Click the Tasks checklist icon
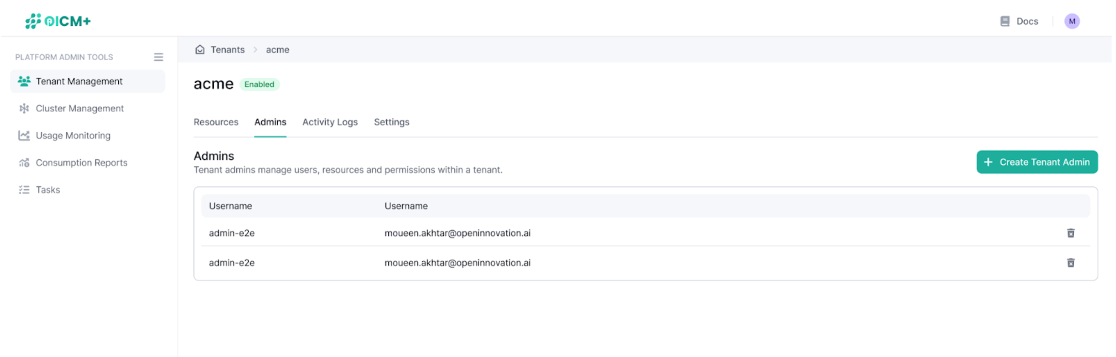Screen dimensions: 1116x357 pyautogui.click(x=24, y=190)
